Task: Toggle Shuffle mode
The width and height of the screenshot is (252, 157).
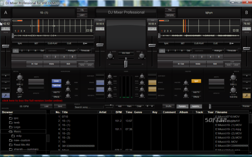Action: click(169, 106)
